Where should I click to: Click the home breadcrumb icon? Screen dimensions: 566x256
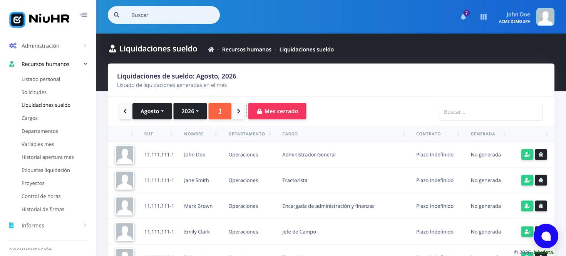[211, 50]
